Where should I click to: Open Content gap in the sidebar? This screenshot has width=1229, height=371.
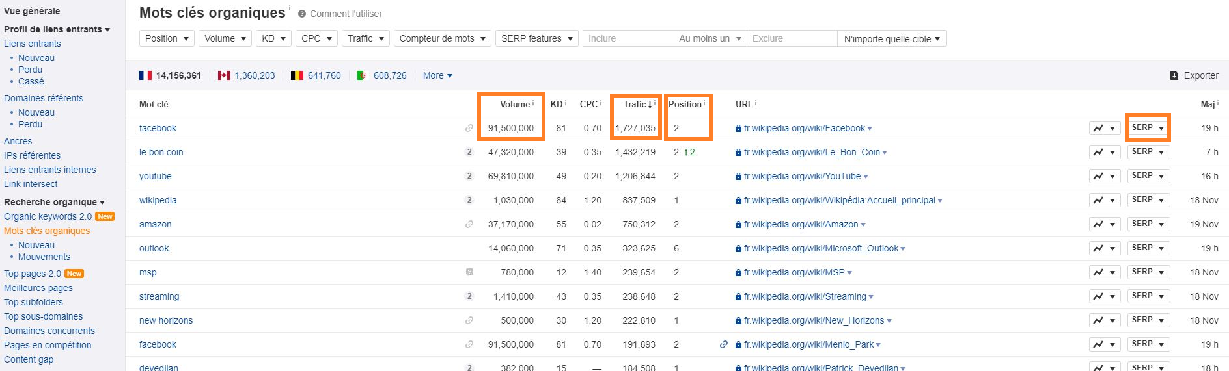[29, 359]
